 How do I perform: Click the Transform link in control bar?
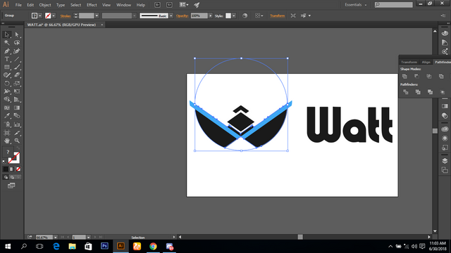pyautogui.click(x=277, y=15)
